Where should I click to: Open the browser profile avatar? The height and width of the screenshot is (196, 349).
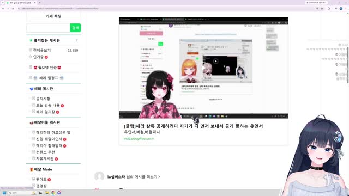coord(341,9)
